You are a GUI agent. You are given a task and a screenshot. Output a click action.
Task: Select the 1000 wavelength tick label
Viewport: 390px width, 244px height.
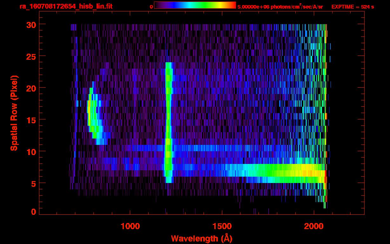point(130,226)
